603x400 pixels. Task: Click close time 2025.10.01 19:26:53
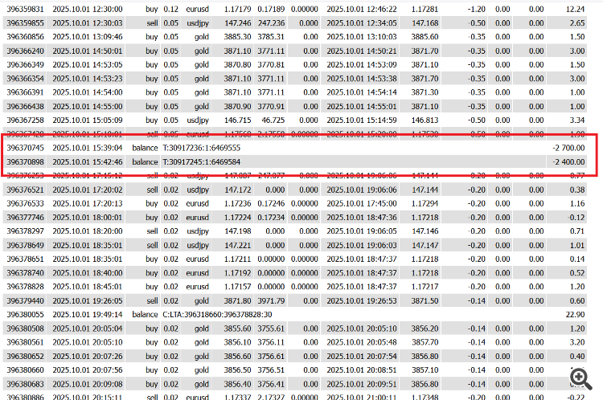(x=362, y=300)
